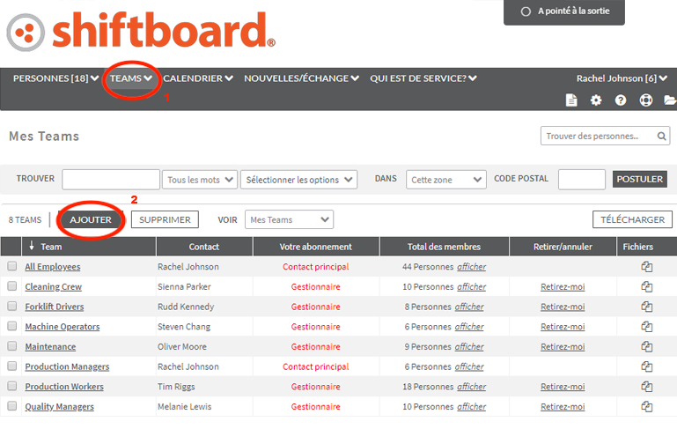Check the All Employees row checkbox

click(x=12, y=266)
